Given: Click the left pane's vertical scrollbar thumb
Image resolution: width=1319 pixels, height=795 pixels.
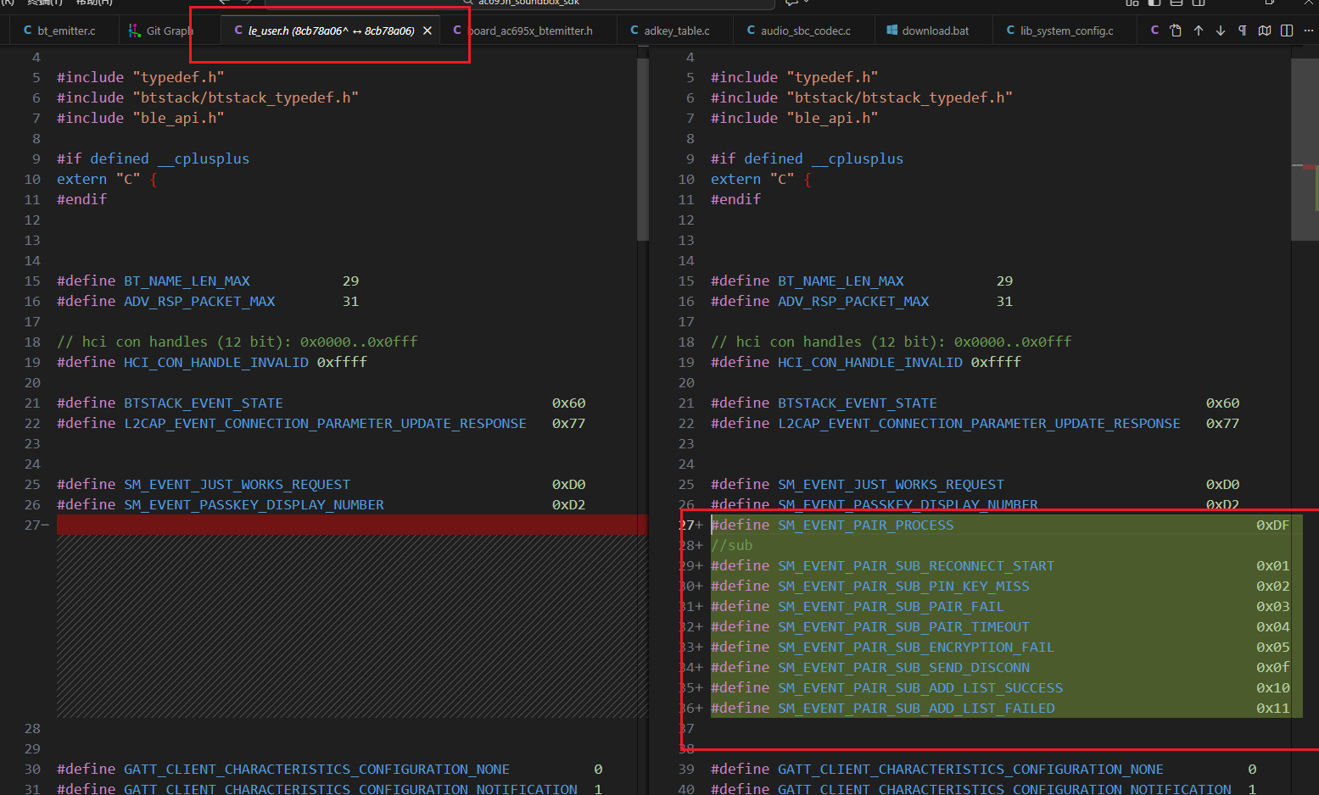Looking at the screenshot, I should tap(642, 149).
